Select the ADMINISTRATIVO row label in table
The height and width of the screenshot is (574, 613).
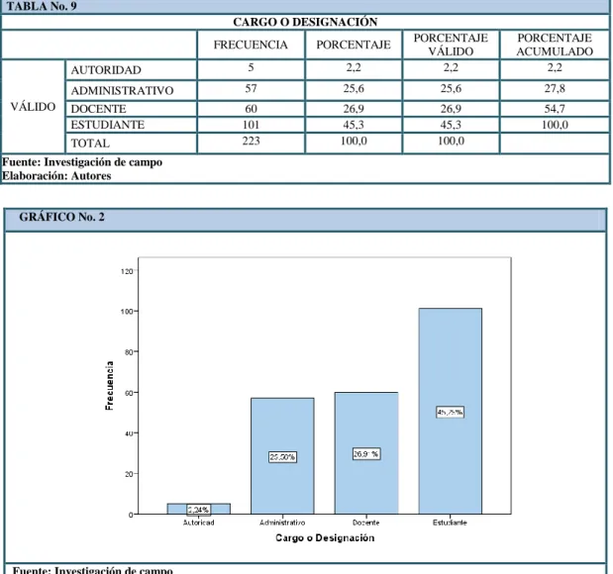tap(122, 91)
